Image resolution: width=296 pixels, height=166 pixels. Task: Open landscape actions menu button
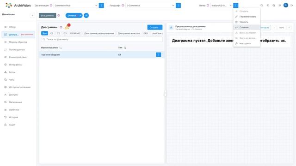click(x=178, y=6)
